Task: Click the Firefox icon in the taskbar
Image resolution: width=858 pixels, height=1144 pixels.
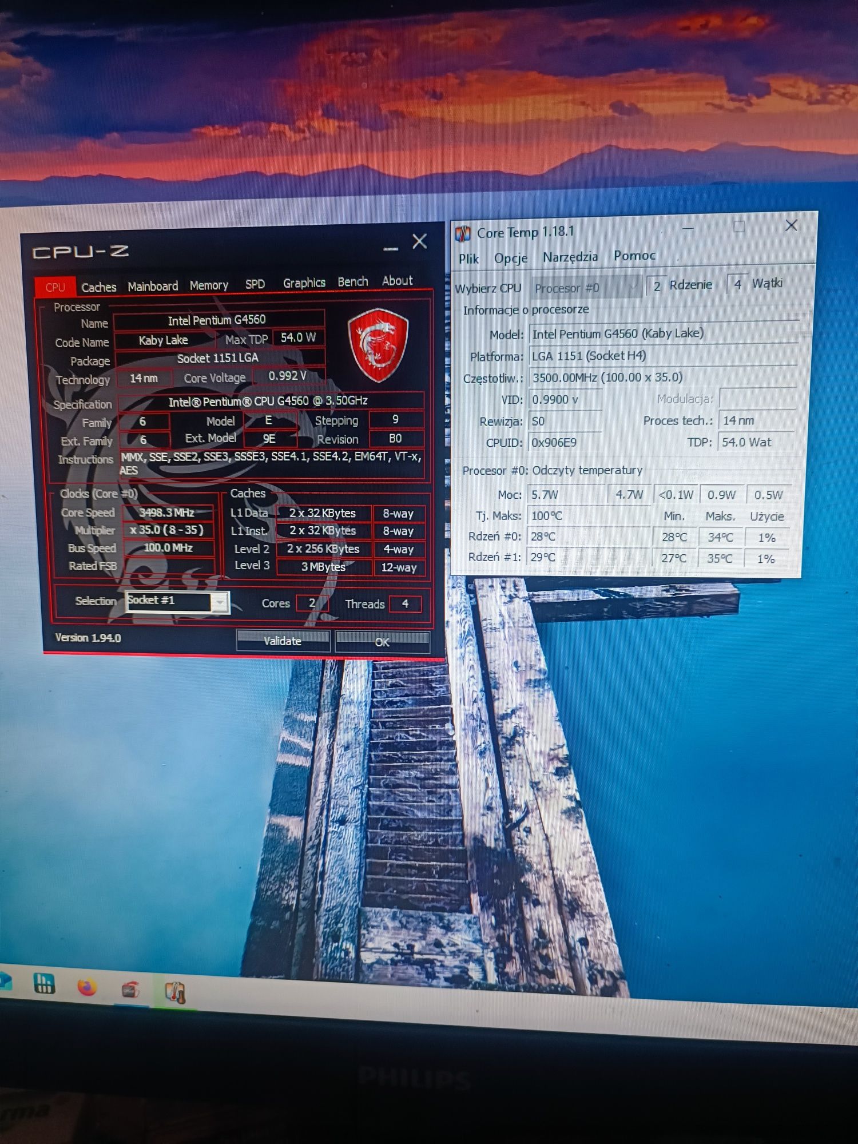Action: (87, 987)
